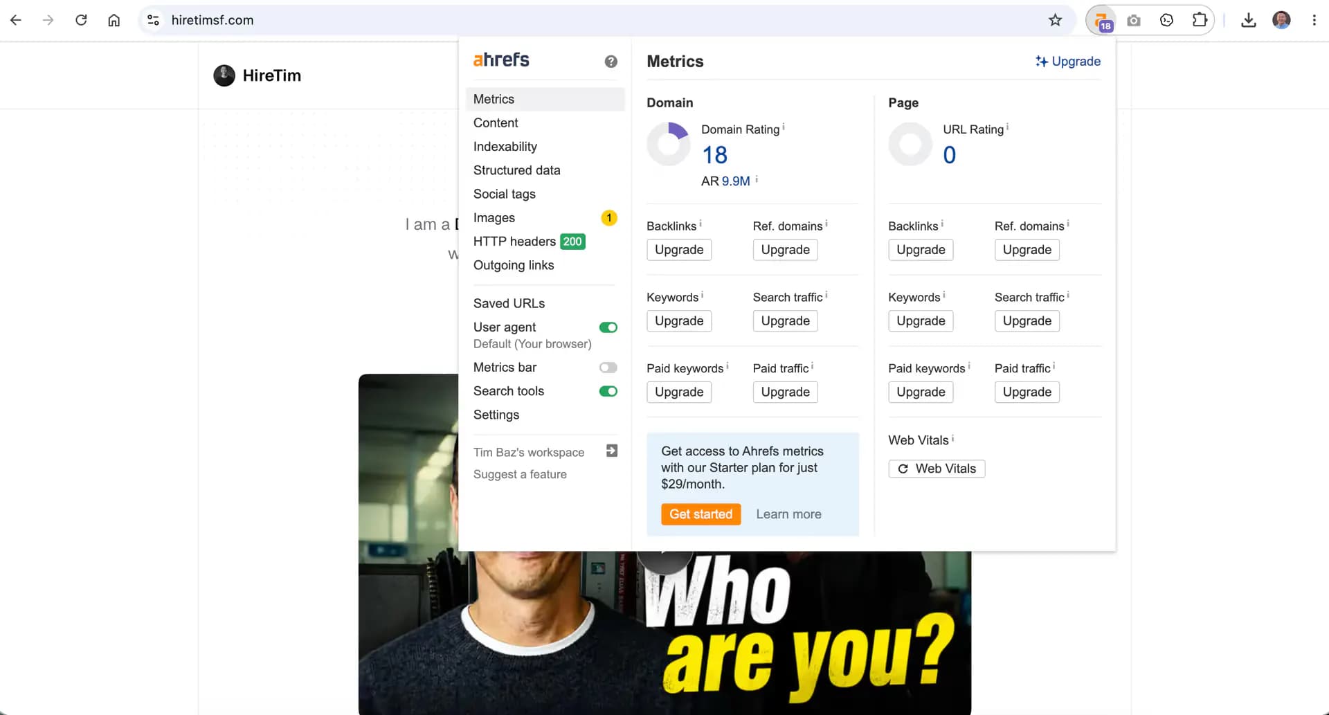Click the workspace sign-out arrow icon
The width and height of the screenshot is (1329, 715).
pyautogui.click(x=612, y=451)
